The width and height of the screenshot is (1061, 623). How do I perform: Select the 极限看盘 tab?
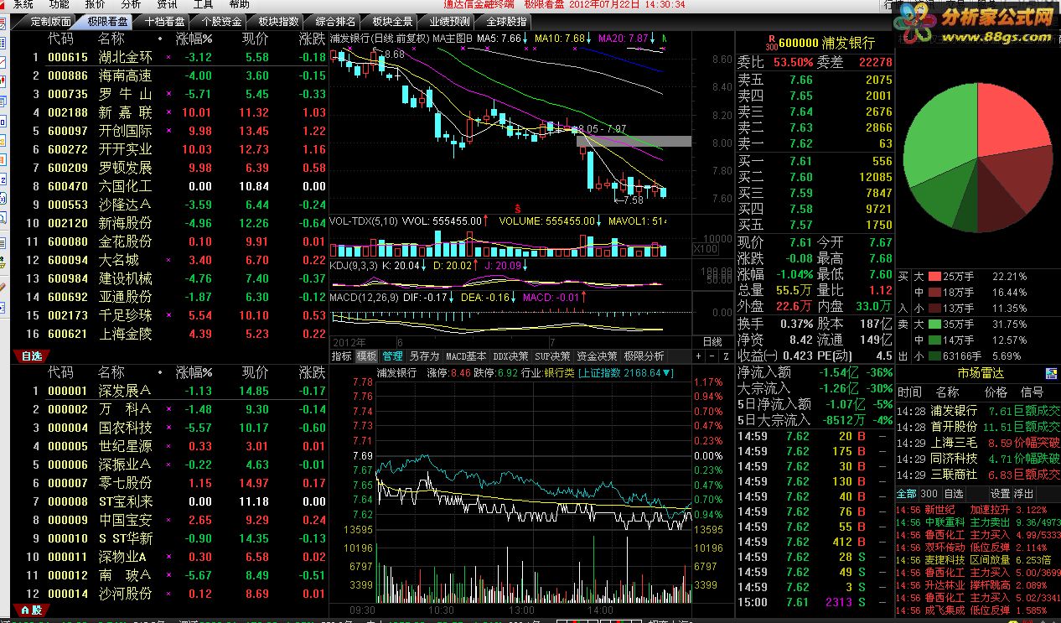[107, 21]
